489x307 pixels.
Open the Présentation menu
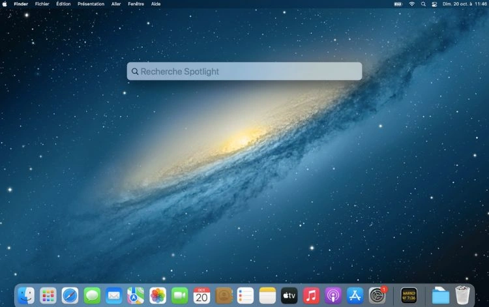pos(91,4)
